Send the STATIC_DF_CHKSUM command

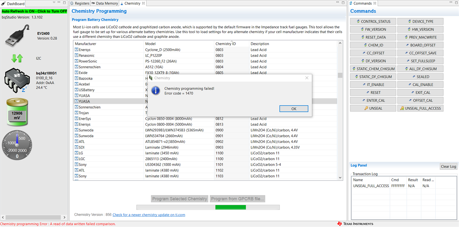coord(373,77)
